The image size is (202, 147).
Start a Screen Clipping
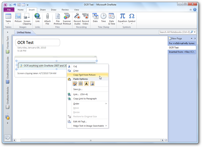27,19
